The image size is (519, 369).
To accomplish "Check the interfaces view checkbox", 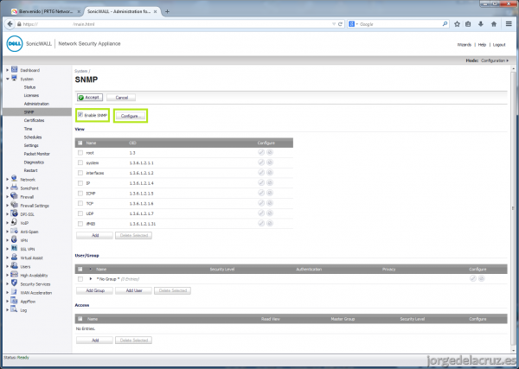I will pos(80,173).
